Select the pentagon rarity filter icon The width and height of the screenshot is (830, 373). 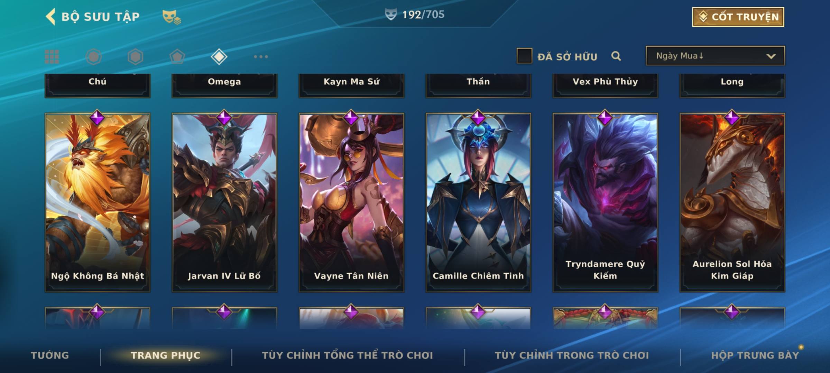177,57
